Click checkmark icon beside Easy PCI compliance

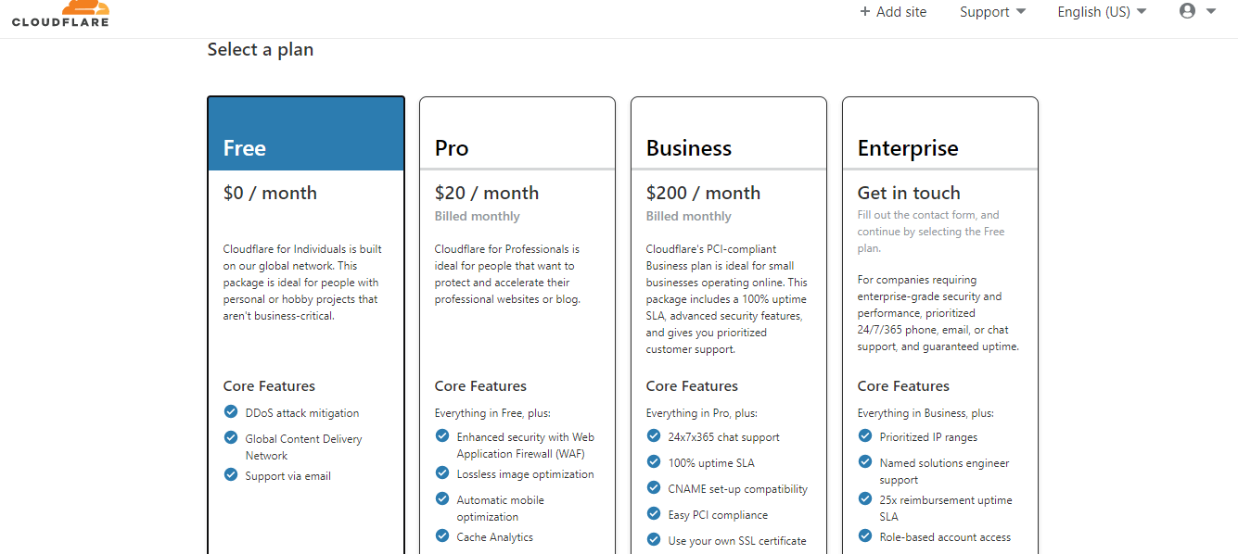click(654, 514)
